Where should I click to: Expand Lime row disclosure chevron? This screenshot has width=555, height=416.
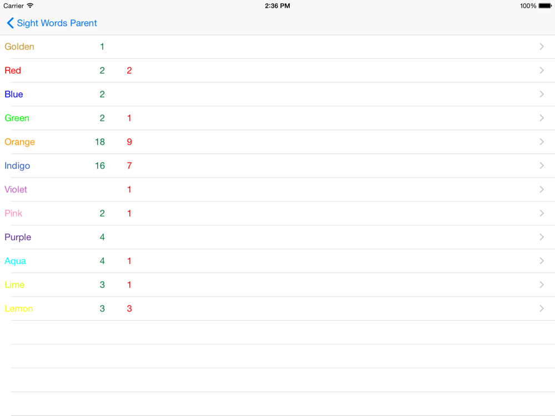click(542, 285)
